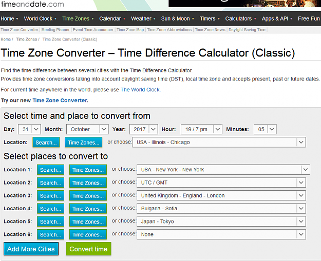321x261 pixels.
Task: Click Time Zones button for Location 2
Action: click(x=88, y=183)
